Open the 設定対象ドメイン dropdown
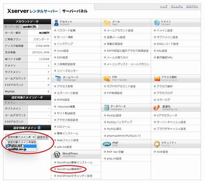This screenshot has width=205, height=181. 21,137
